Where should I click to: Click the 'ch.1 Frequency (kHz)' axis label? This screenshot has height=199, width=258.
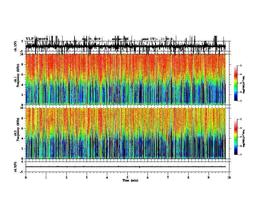pyautogui.click(x=17, y=75)
